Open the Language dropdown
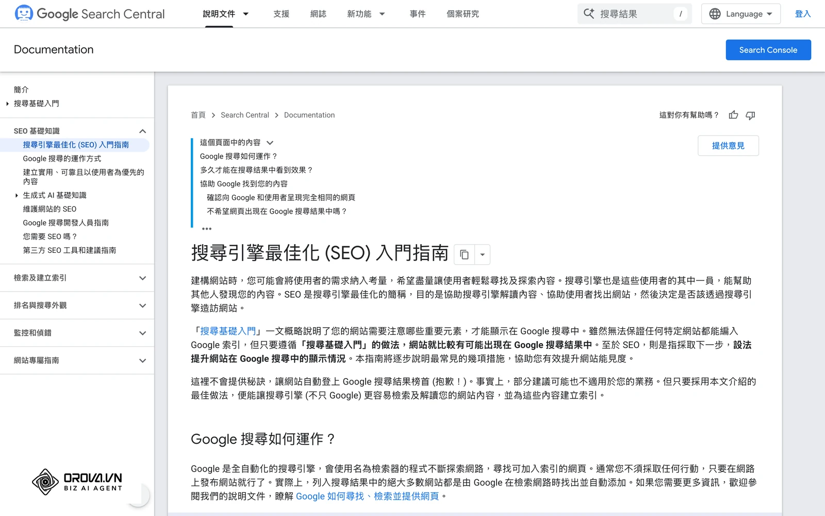This screenshot has width=825, height=516. tap(741, 14)
